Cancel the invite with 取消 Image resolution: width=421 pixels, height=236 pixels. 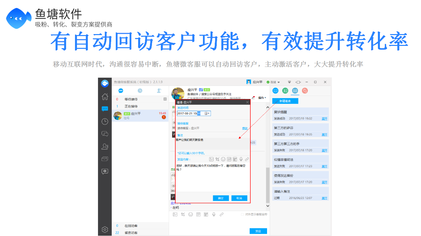239,198
